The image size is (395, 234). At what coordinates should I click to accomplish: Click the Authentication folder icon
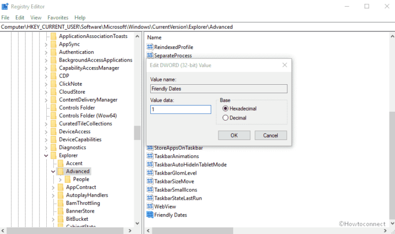coord(53,52)
